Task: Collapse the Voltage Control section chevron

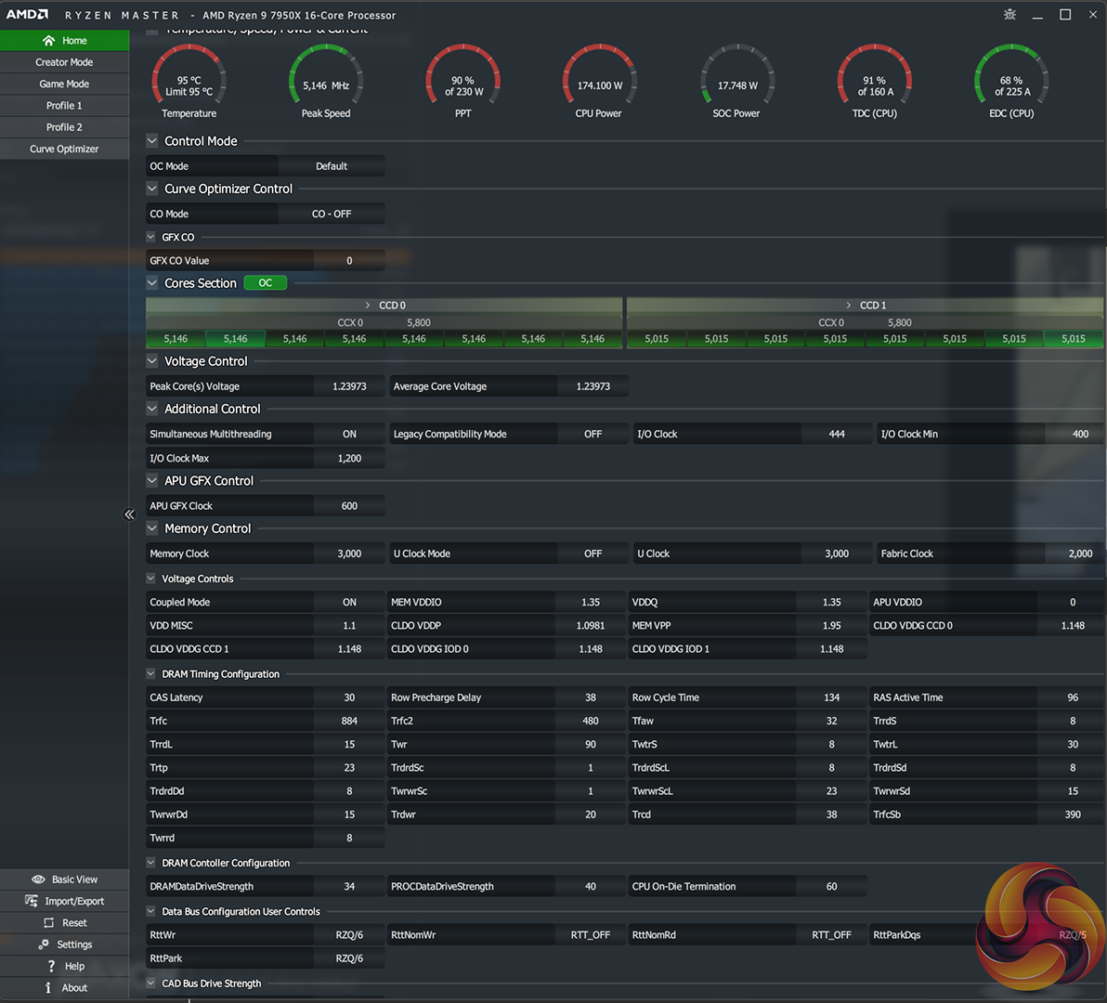Action: click(x=152, y=361)
